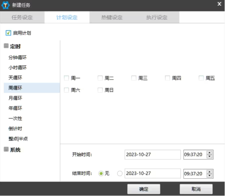Select the 无 end time radio button
The height and width of the screenshot is (196, 225).
101,173
